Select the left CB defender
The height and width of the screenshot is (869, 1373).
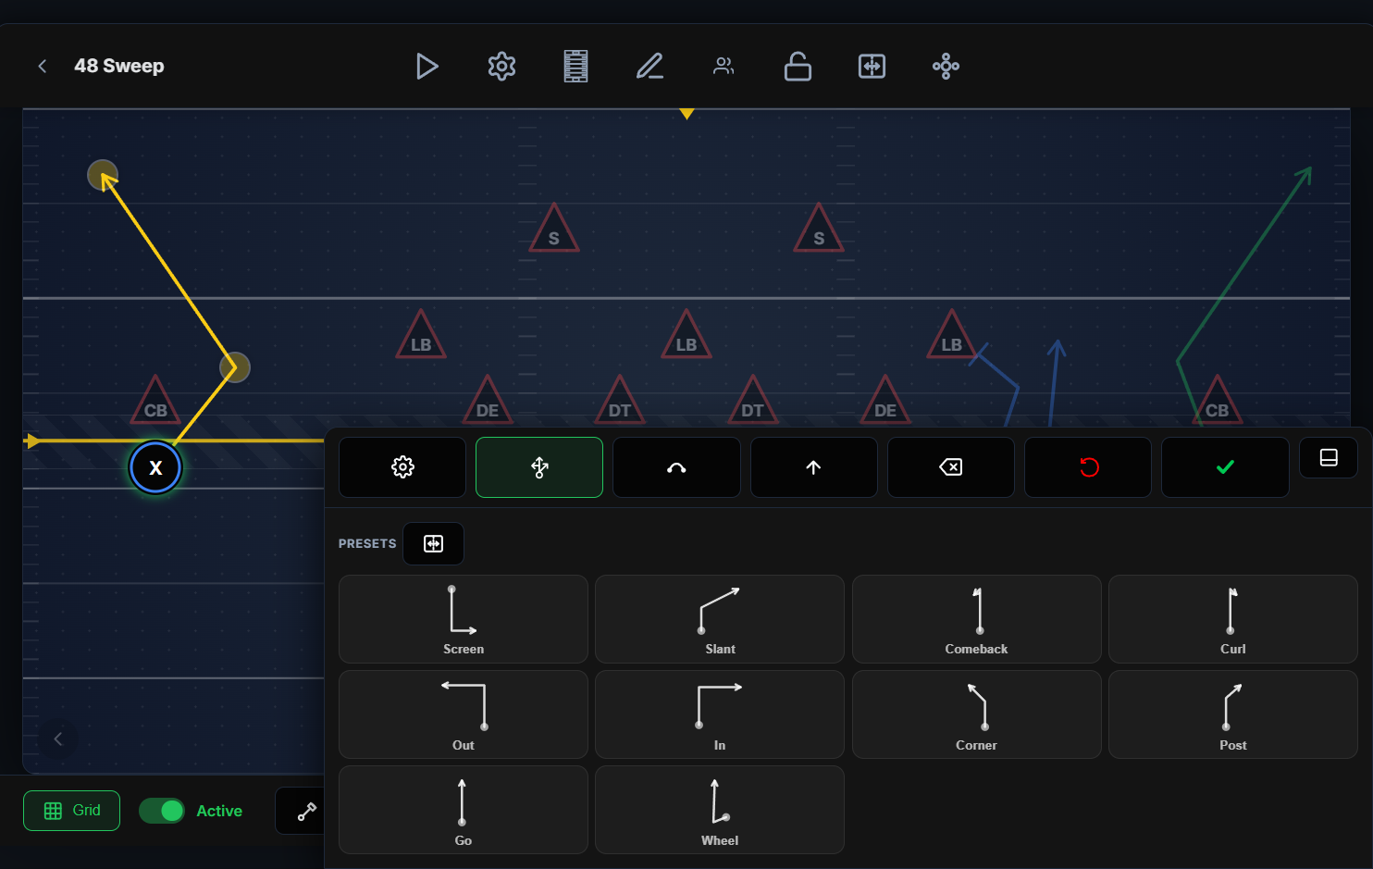[x=155, y=403]
